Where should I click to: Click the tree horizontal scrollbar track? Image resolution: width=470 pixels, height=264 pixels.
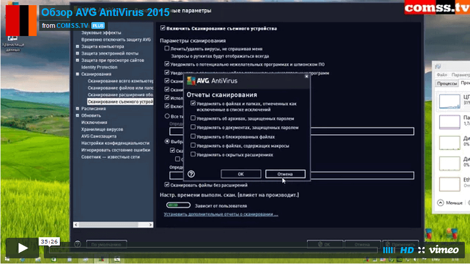[x=113, y=224]
